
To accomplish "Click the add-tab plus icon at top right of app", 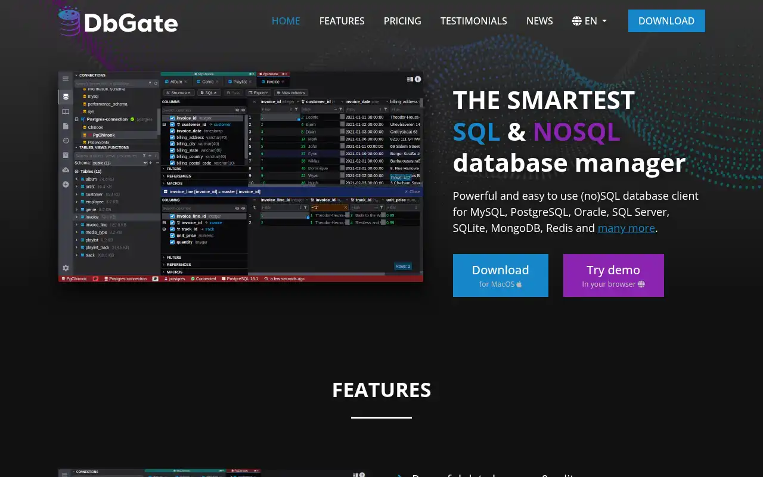I will click(x=418, y=79).
